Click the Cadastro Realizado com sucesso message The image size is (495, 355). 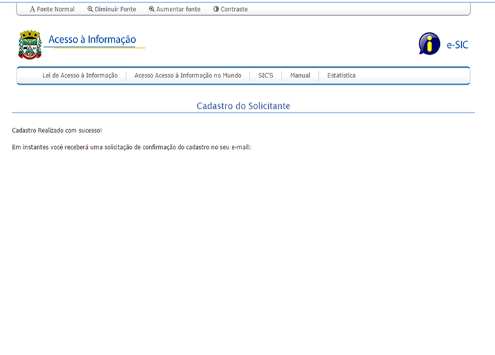(x=57, y=130)
